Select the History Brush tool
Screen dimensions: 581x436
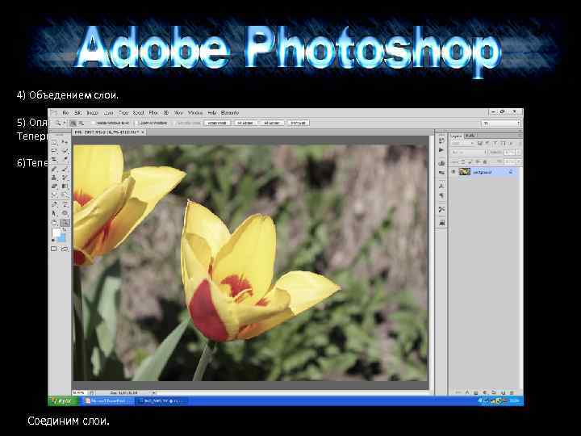pyautogui.click(x=65, y=177)
